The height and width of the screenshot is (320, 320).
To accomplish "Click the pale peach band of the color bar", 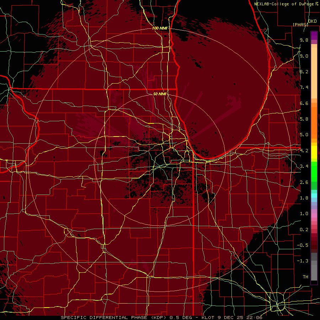I will click(x=314, y=73).
